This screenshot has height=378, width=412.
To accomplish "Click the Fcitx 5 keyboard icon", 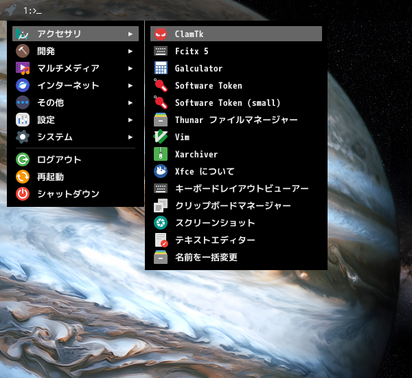I will [161, 51].
